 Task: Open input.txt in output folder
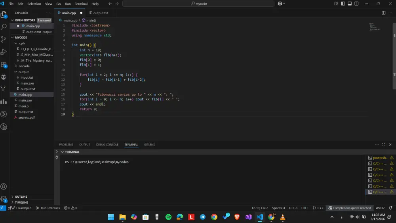[27, 77]
